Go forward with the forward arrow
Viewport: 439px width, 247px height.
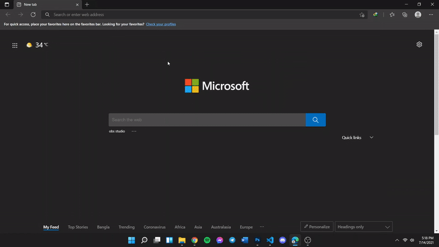pyautogui.click(x=20, y=15)
